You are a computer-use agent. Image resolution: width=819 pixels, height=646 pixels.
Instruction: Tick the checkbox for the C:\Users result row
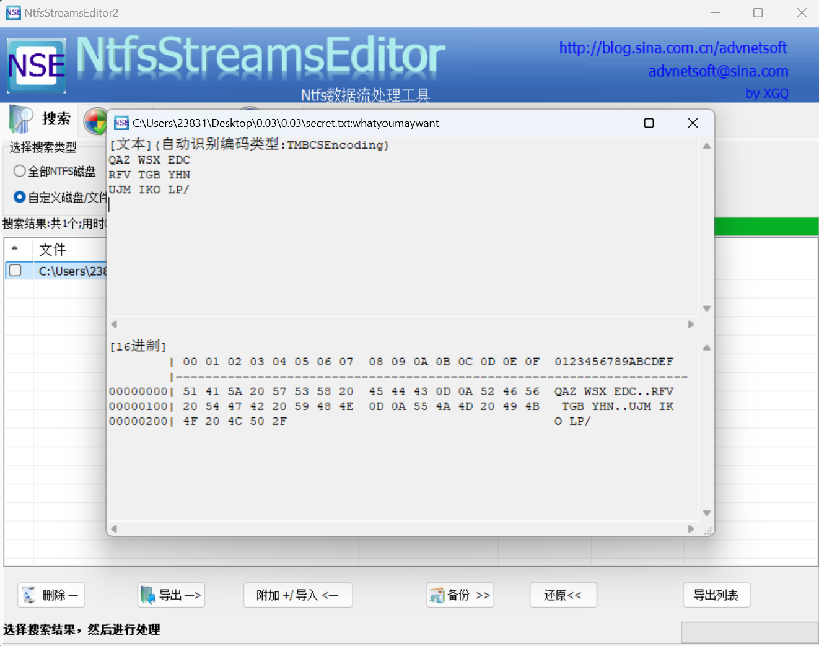pyautogui.click(x=15, y=270)
